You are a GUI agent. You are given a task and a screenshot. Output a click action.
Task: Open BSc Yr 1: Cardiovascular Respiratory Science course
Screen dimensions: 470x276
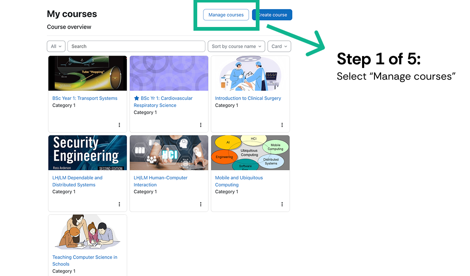163,102
